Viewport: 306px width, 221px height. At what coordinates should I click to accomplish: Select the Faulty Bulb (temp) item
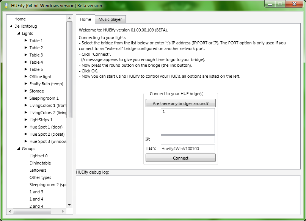click(x=46, y=84)
